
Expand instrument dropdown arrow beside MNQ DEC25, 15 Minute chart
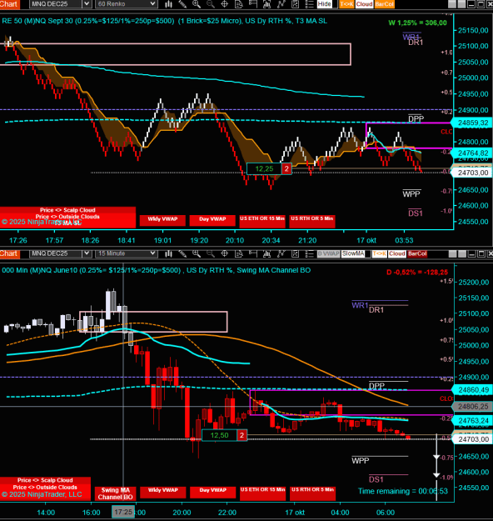click(x=87, y=254)
